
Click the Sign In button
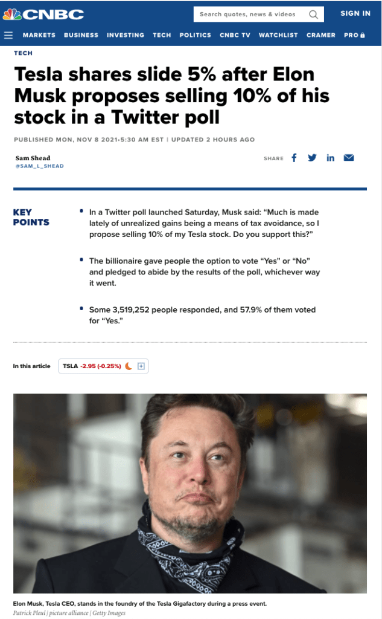click(355, 13)
